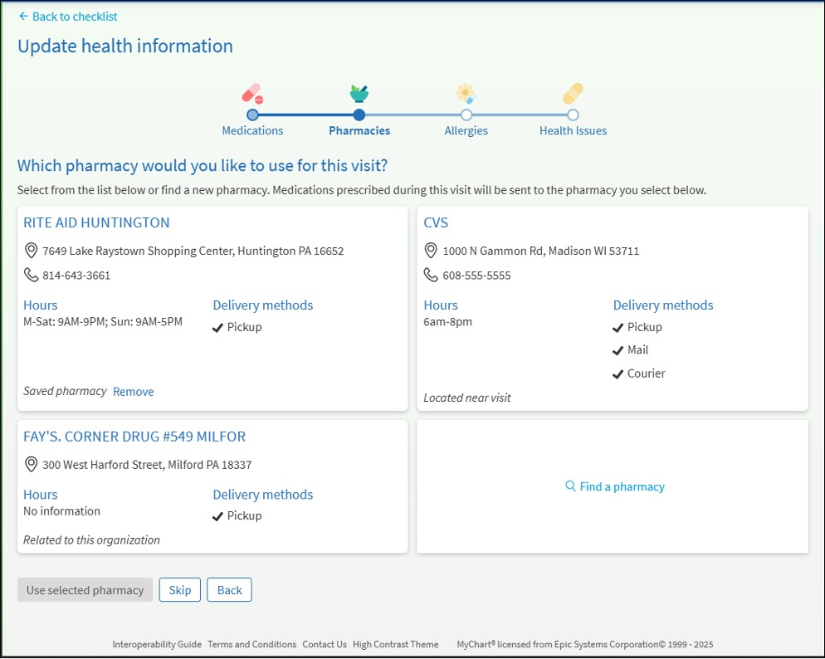Open the High Contrast Theme link

(x=395, y=644)
